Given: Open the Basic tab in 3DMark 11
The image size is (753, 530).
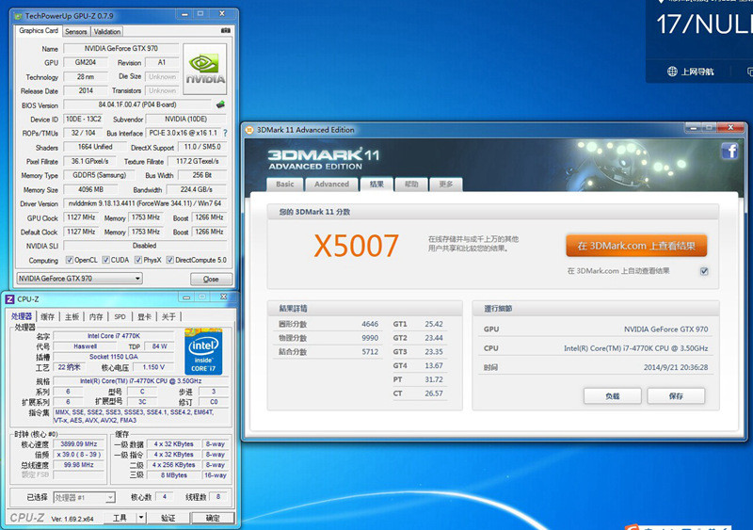Looking at the screenshot, I should pos(285,184).
